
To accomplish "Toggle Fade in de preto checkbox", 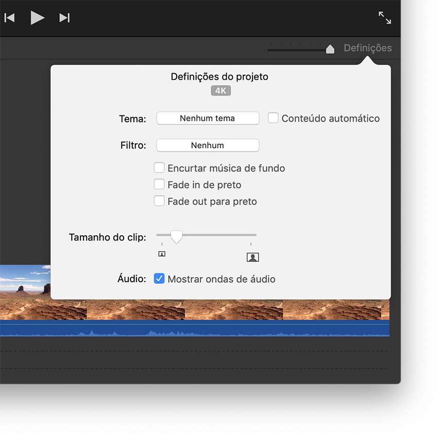I will tap(160, 184).
